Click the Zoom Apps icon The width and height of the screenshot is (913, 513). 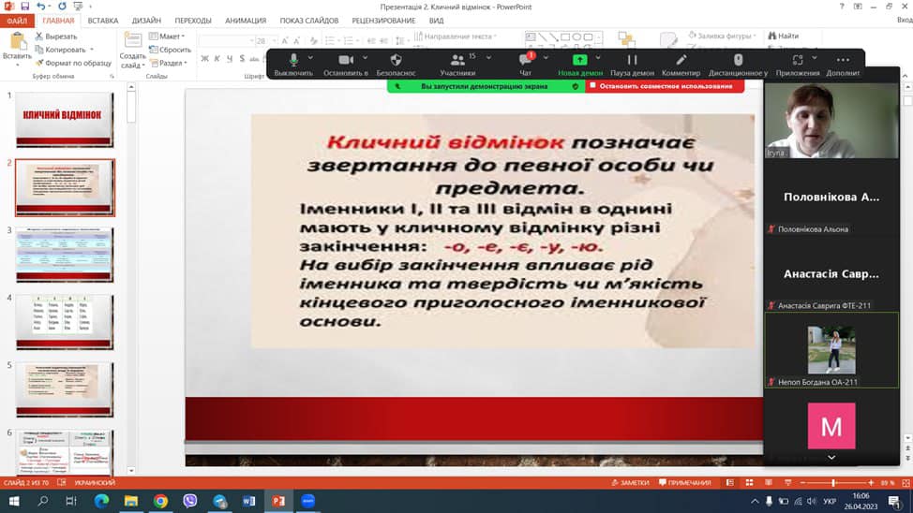(x=798, y=61)
